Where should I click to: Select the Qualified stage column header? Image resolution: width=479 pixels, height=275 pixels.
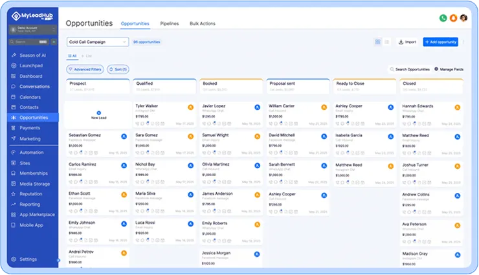164,86
